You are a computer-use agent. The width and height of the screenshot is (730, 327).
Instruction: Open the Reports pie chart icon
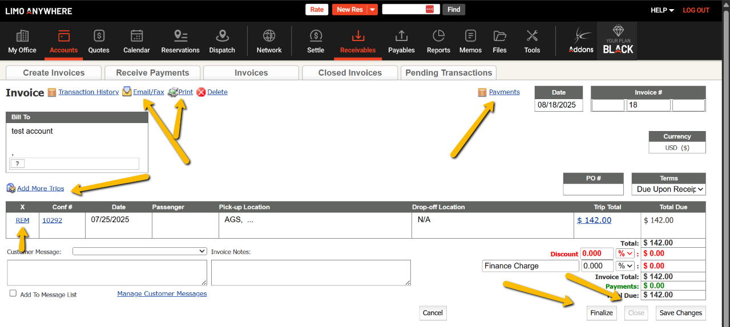click(x=438, y=36)
